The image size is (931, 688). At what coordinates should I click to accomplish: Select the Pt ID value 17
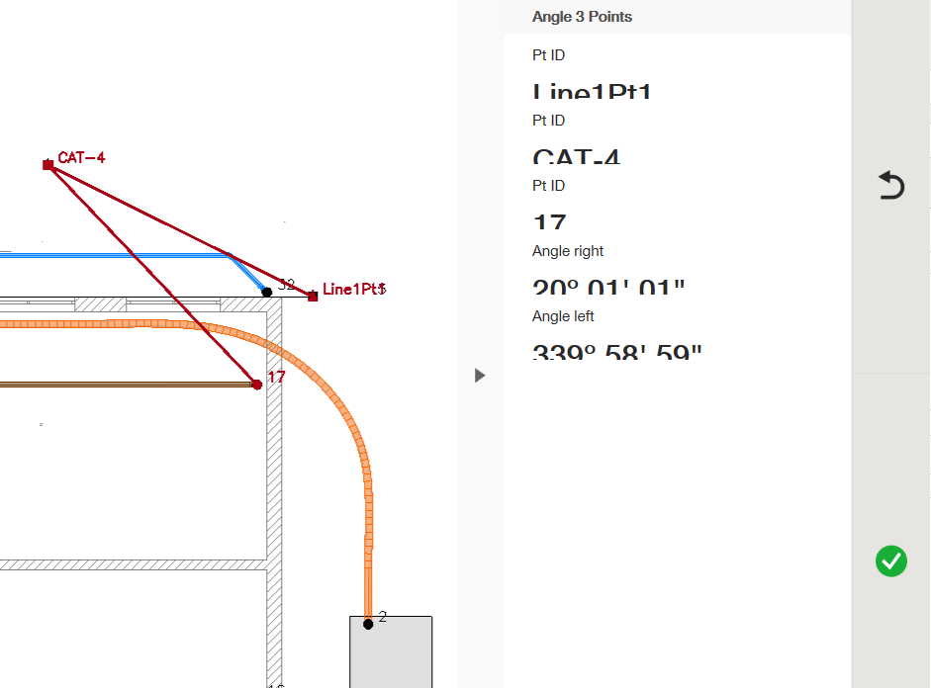(549, 221)
